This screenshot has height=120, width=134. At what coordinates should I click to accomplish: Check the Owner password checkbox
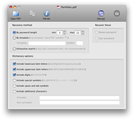96,32
